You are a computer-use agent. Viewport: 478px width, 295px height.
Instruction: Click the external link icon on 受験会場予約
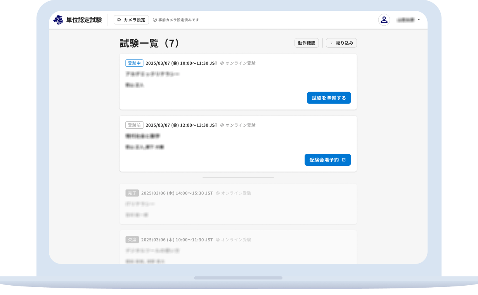343,160
